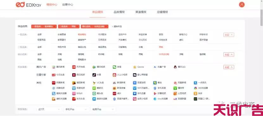Screen dimensions: 263x116
Task: Select the Bilibili channel icon
Action: coord(74,94)
